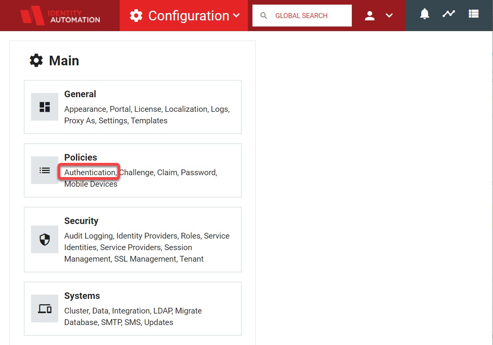Screen dimensions: 493x345
Task: Open SMS settings
Action: pos(132,322)
